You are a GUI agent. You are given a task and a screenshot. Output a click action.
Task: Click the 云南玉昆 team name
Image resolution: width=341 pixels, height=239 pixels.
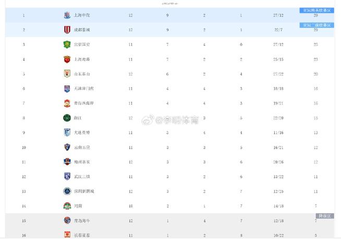(82, 147)
